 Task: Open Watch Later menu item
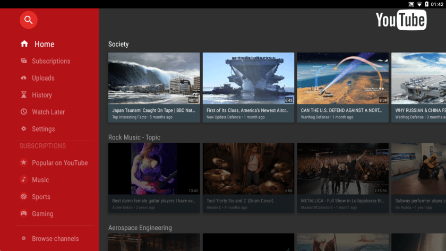pos(48,112)
